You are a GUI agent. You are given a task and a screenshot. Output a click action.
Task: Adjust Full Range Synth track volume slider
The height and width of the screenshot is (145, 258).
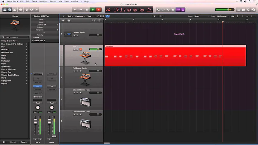(x=95, y=71)
